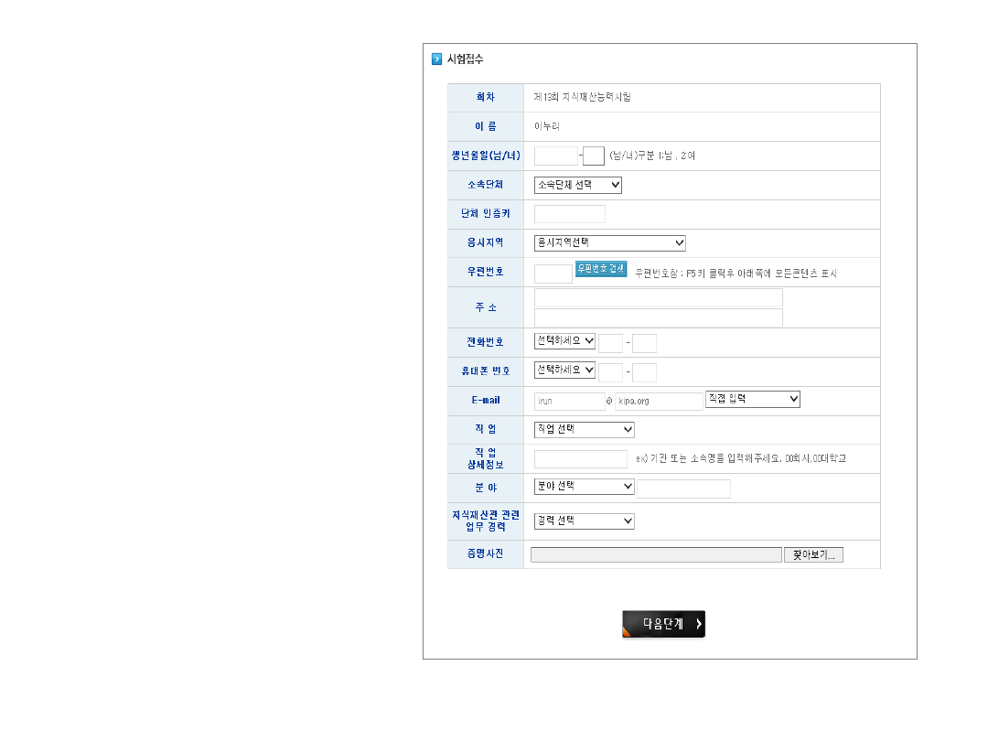
Task: Click the 우편번호 검색 button
Action: tap(601, 269)
